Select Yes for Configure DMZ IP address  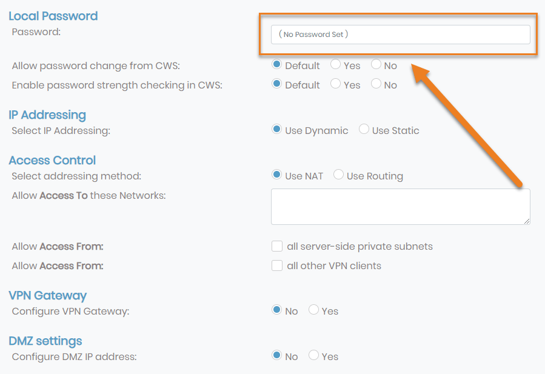pyautogui.click(x=313, y=355)
